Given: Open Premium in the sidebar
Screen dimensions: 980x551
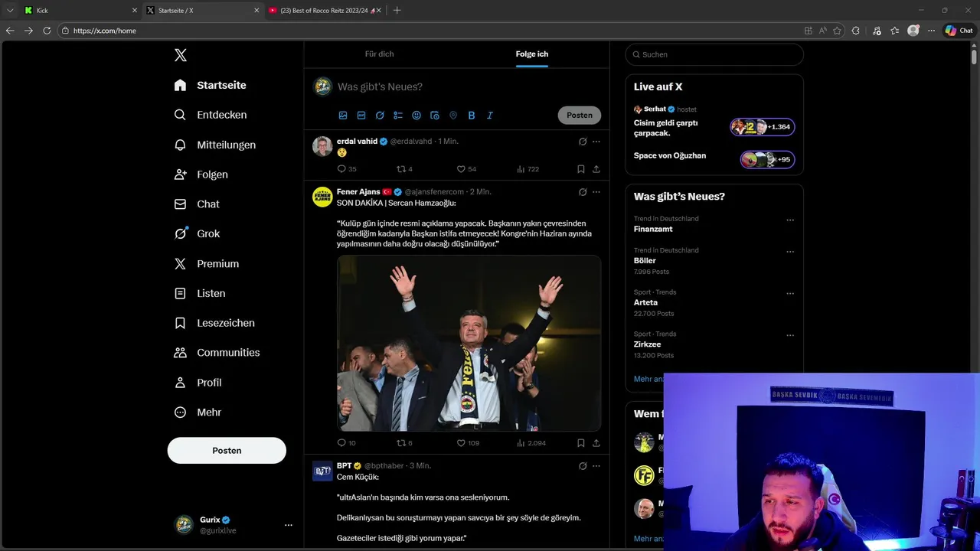Looking at the screenshot, I should [207, 264].
